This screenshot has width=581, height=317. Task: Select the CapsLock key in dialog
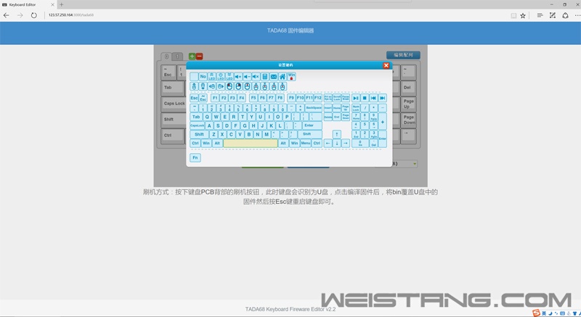[197, 125]
